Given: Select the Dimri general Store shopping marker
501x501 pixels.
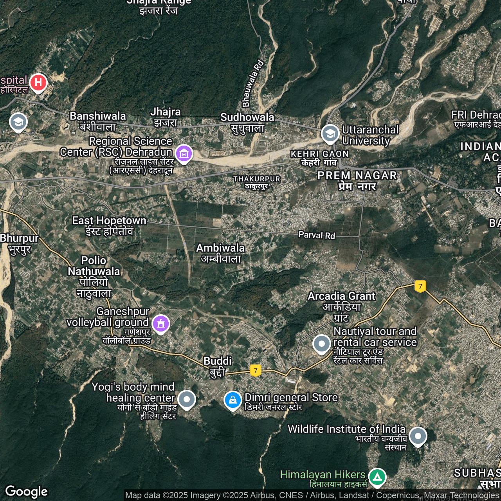Looking at the screenshot, I should (232, 400).
